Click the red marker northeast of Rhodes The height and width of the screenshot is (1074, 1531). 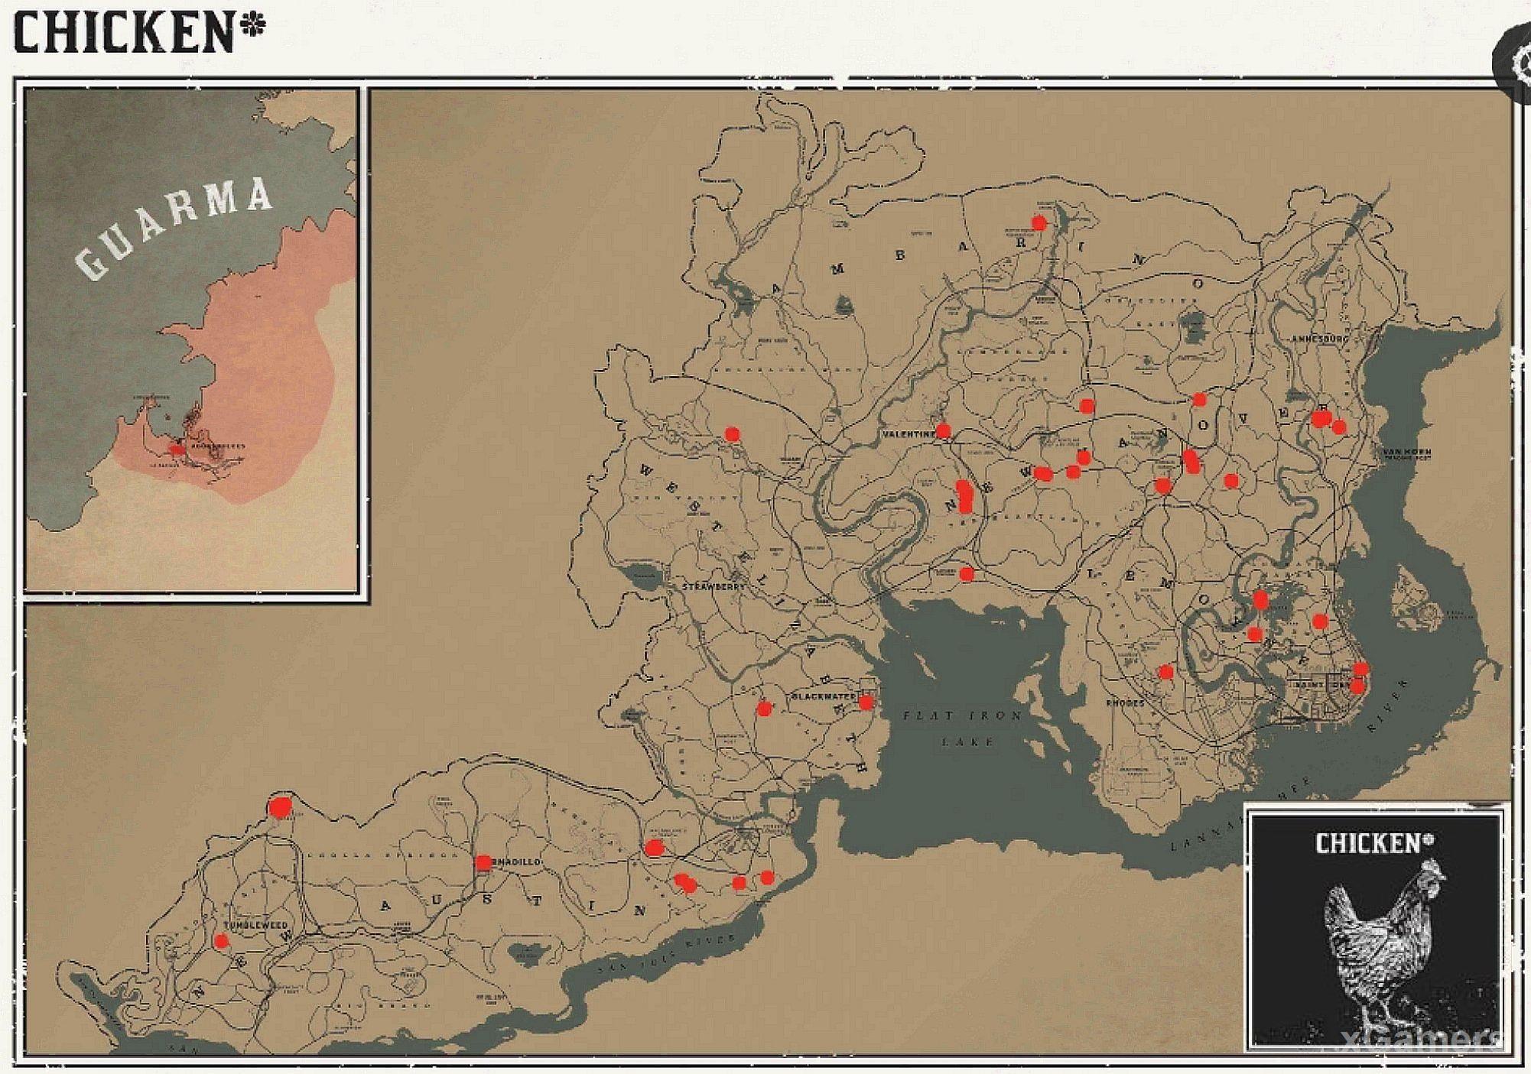[x=1165, y=673]
